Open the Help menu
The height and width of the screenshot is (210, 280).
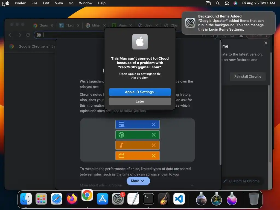(102, 3)
